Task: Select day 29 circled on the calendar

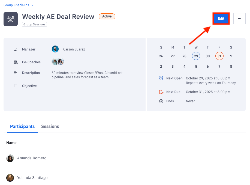Action: click(x=196, y=56)
